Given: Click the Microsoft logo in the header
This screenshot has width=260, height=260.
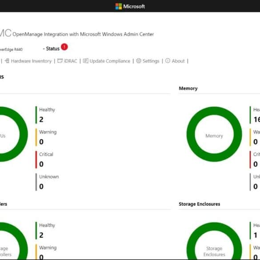Looking at the screenshot, I should [119, 7].
